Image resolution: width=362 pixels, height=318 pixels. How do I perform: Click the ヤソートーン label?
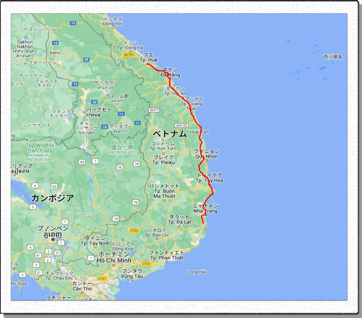click(x=33, y=75)
